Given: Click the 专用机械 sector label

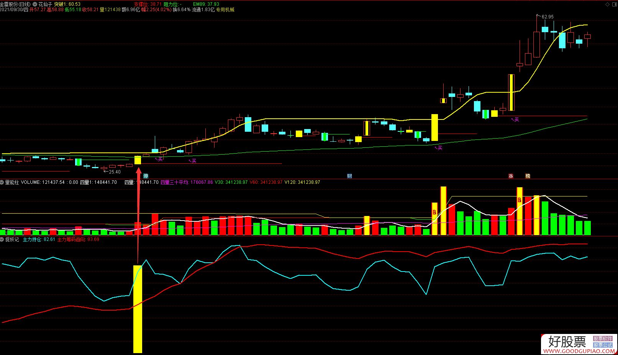Looking at the screenshot, I should click(225, 10).
